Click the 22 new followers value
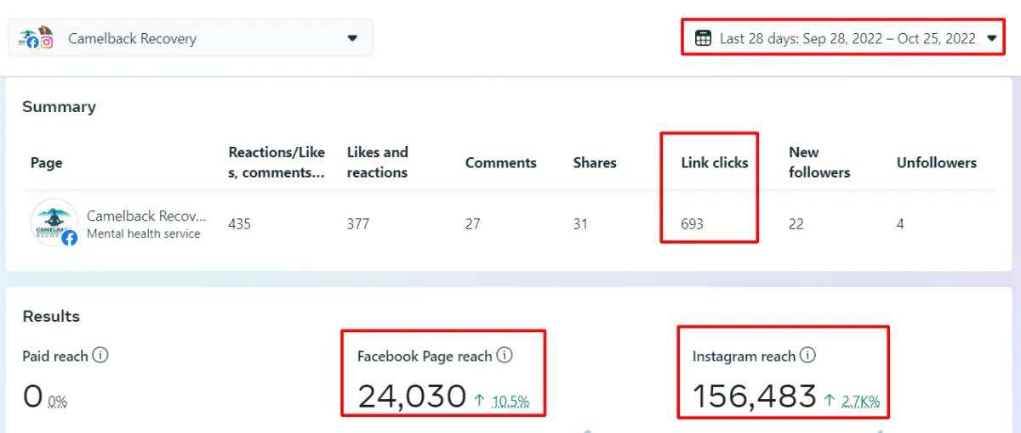Viewport: 1021px width, 433px height. click(x=796, y=224)
